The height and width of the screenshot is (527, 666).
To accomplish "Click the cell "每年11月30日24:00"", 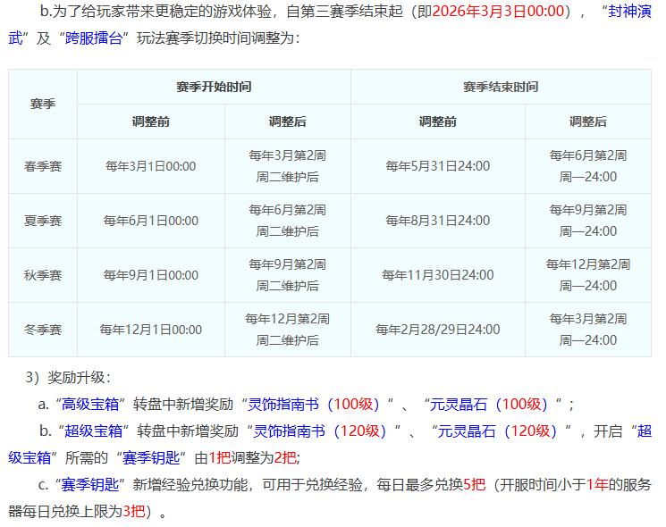I will (x=437, y=275).
